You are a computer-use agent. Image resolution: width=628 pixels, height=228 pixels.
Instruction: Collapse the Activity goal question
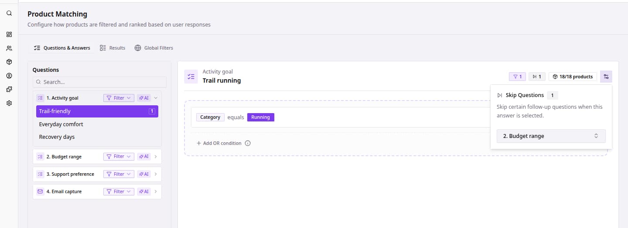[x=156, y=98]
